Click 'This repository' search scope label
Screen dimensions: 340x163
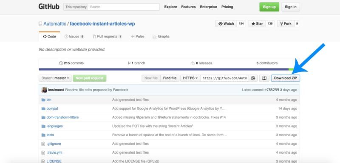(76, 7)
